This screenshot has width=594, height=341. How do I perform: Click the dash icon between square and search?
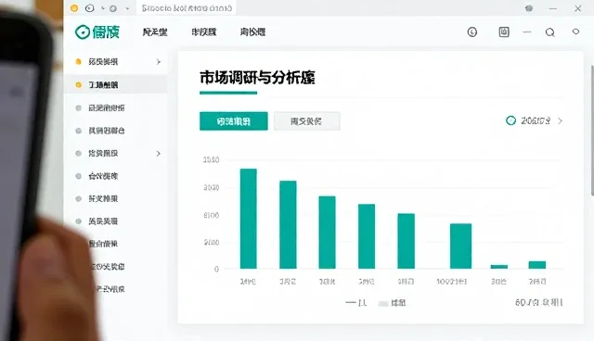pos(527,32)
